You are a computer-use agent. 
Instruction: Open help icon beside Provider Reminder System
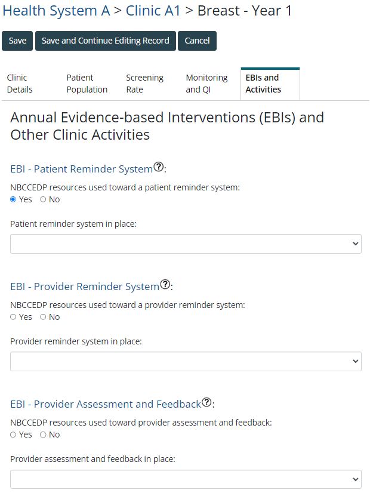tap(165, 285)
